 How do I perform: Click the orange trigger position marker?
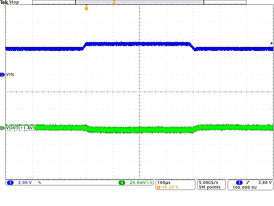[86, 8]
